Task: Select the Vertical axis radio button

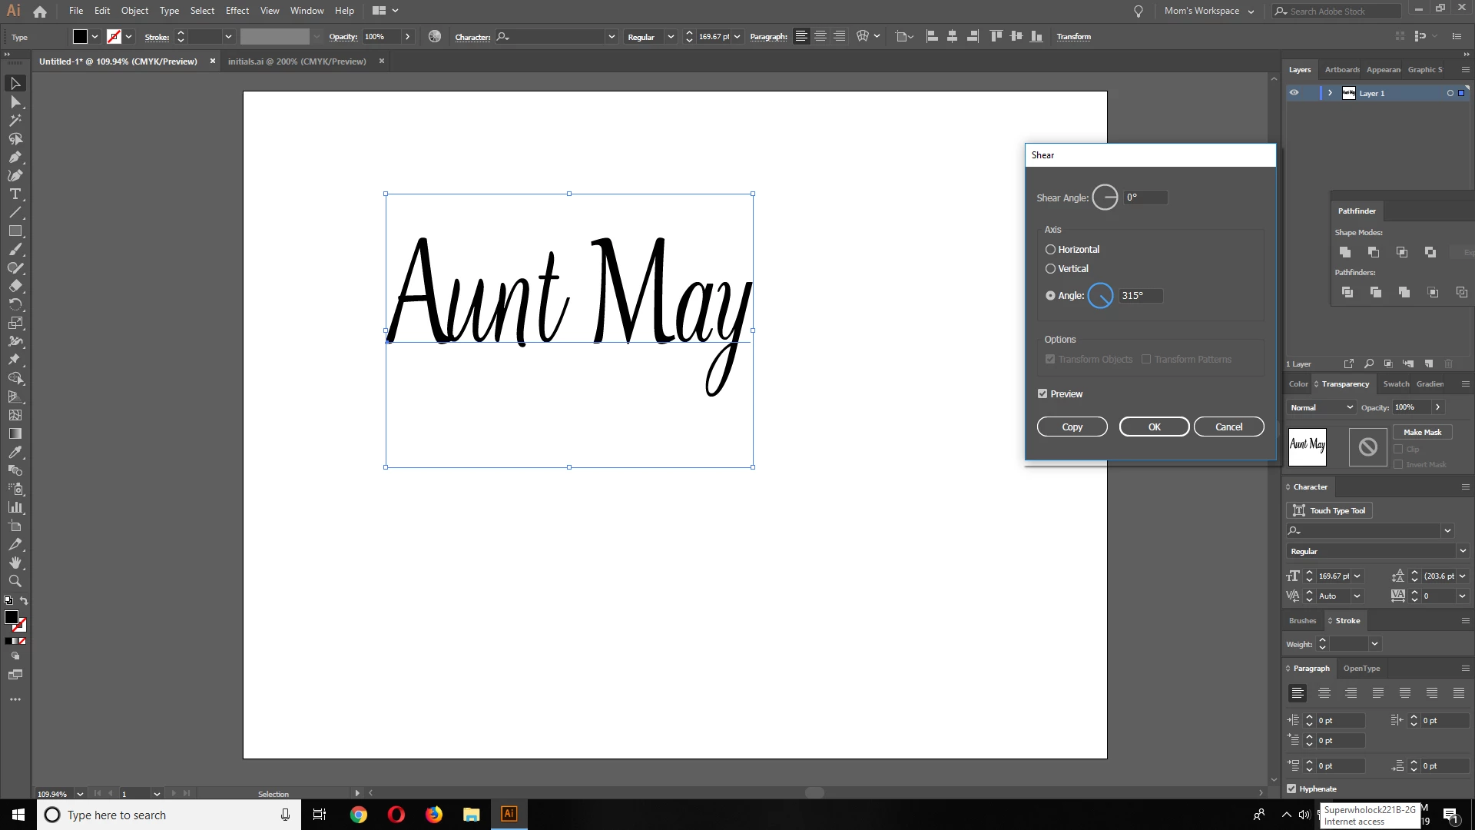Action: click(1050, 269)
